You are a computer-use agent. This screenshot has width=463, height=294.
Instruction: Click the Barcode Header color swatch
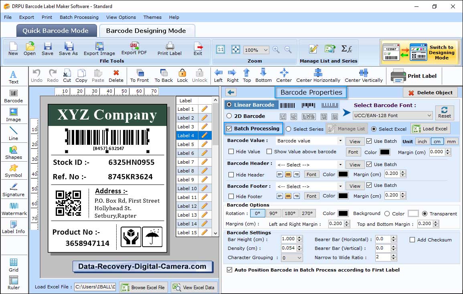click(343, 174)
